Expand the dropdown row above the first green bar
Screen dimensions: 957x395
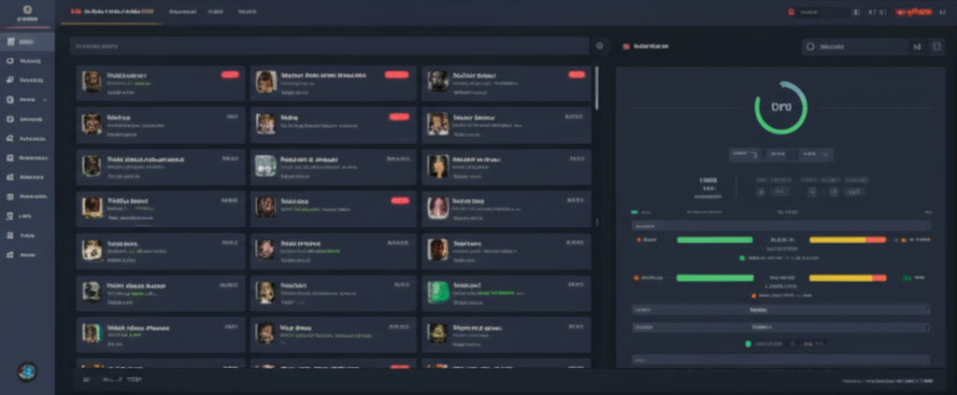point(780,226)
